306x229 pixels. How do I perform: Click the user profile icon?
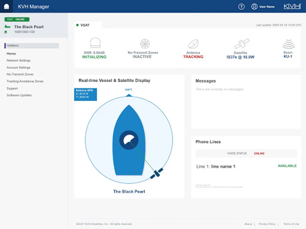[254, 7]
